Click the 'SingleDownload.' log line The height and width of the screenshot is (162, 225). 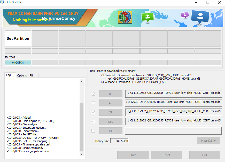25,148
